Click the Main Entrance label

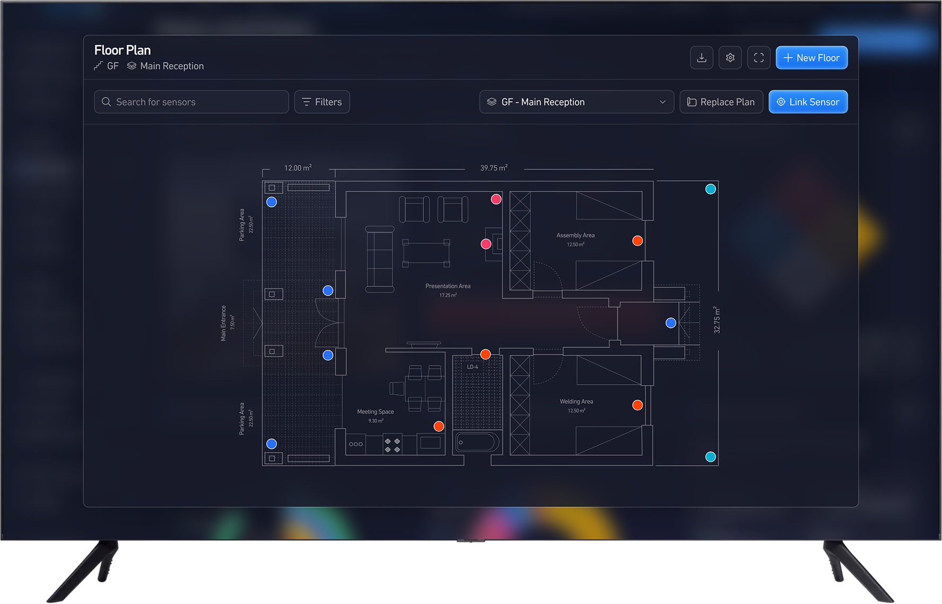click(x=223, y=323)
